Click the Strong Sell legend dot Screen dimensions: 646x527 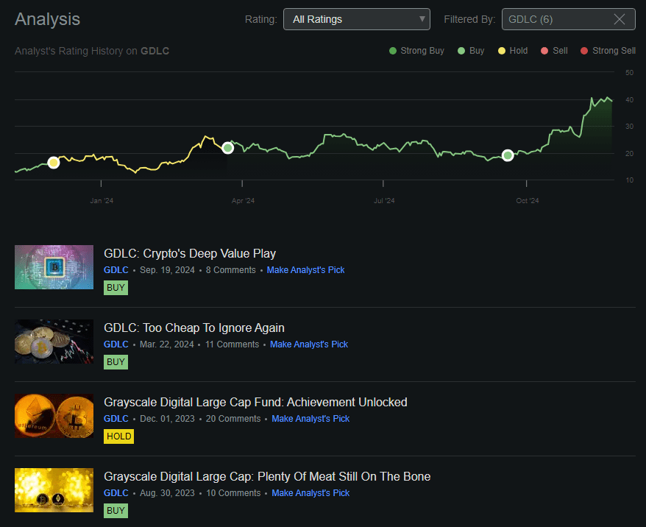pyautogui.click(x=585, y=50)
